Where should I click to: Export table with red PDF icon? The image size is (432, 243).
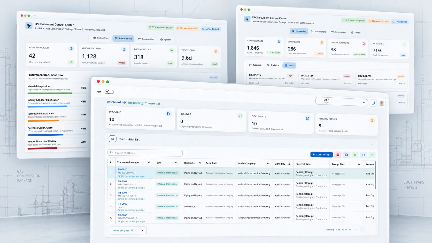pyautogui.click(x=338, y=155)
